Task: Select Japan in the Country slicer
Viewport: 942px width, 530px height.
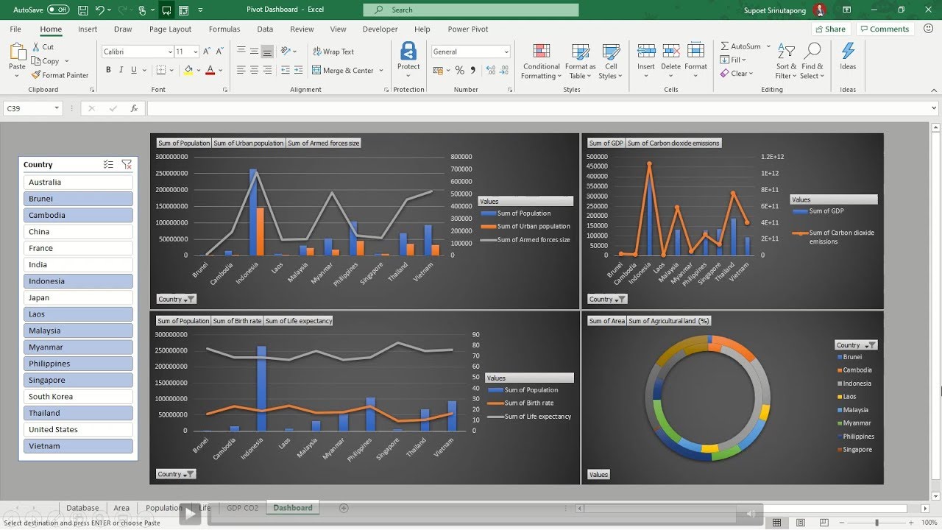Action: [x=78, y=298]
